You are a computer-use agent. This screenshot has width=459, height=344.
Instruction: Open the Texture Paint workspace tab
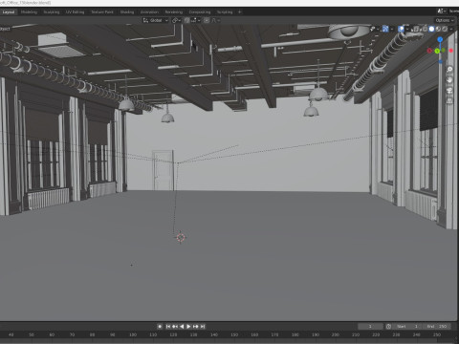pyautogui.click(x=102, y=12)
